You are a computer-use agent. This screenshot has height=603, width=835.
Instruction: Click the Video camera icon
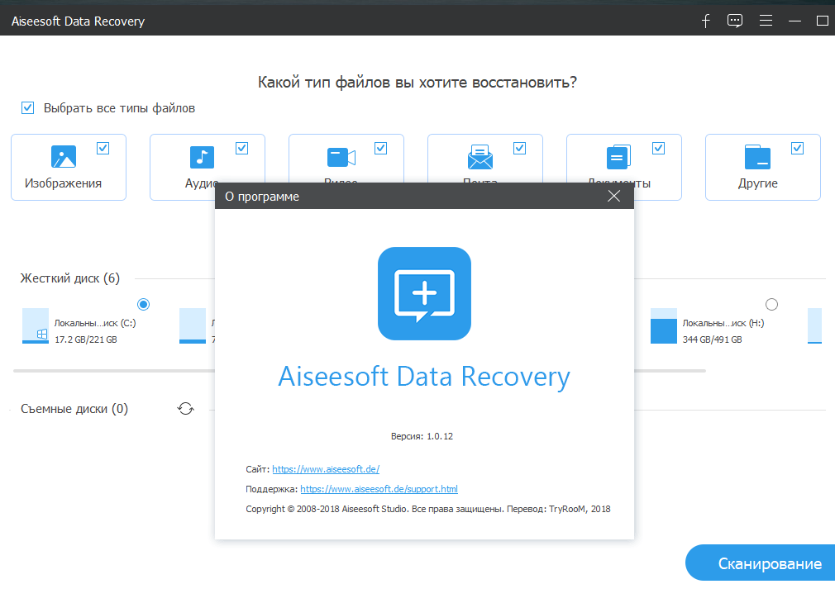coord(341,158)
